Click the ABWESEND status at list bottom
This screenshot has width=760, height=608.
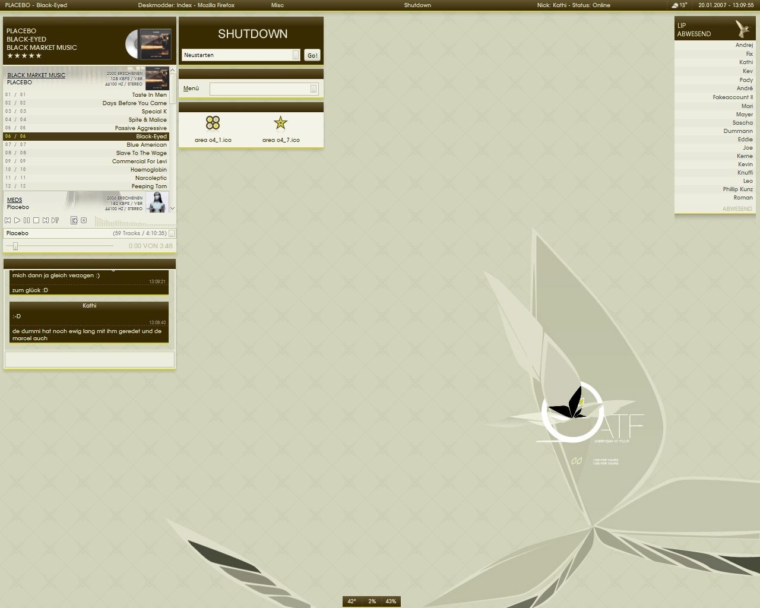[737, 209]
